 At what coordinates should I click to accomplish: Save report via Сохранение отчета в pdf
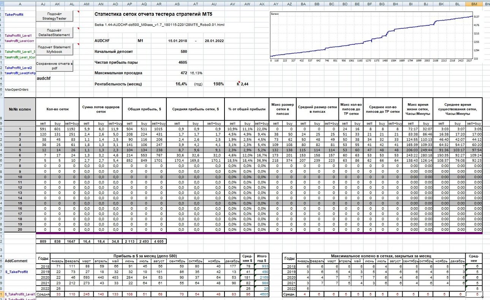point(54,66)
